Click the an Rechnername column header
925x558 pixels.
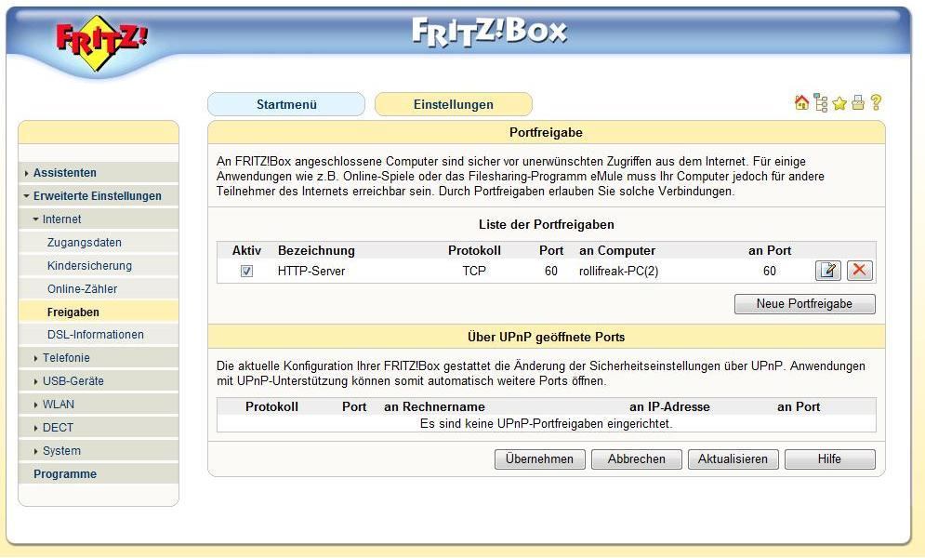click(x=434, y=407)
